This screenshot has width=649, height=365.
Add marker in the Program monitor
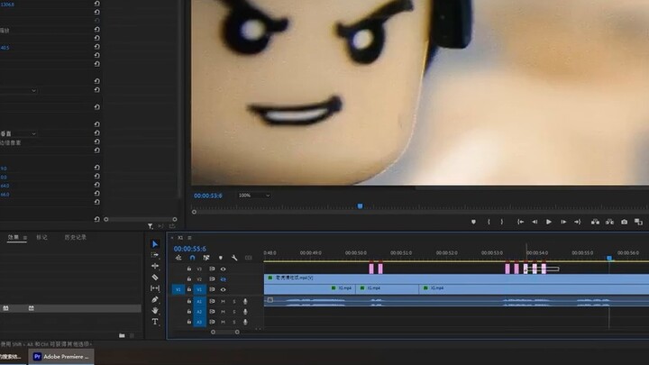pyautogui.click(x=473, y=222)
